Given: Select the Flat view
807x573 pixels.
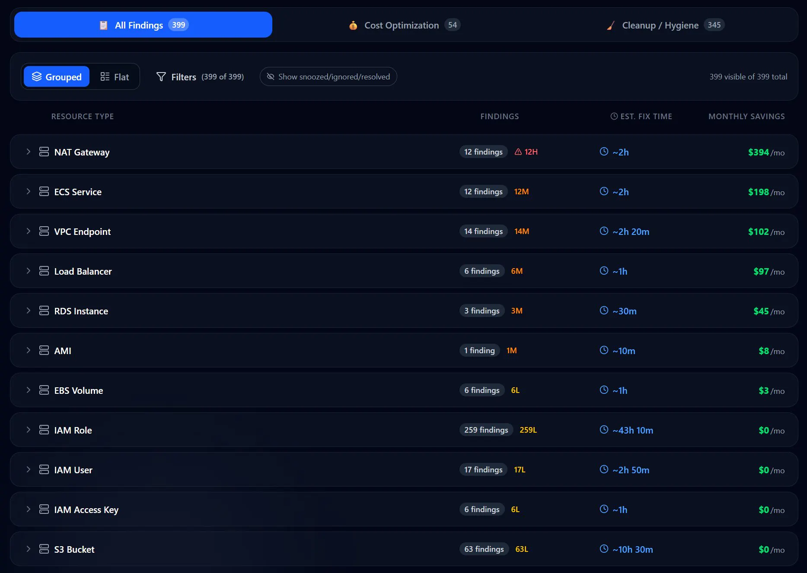Looking at the screenshot, I should pyautogui.click(x=115, y=76).
